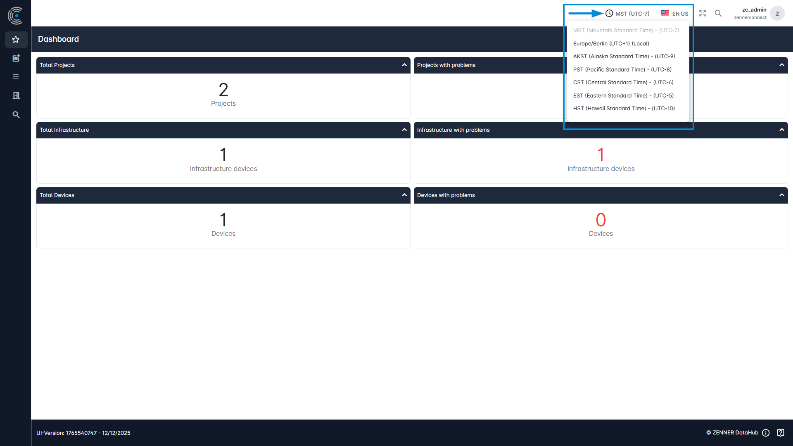Select Europe/Berlin (UTC+1) timezone option
The height and width of the screenshot is (446, 793).
point(611,43)
